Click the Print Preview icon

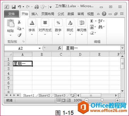click(x=43, y=7)
